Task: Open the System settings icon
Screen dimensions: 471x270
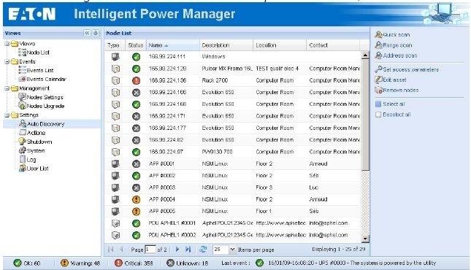Action: [x=22, y=150]
